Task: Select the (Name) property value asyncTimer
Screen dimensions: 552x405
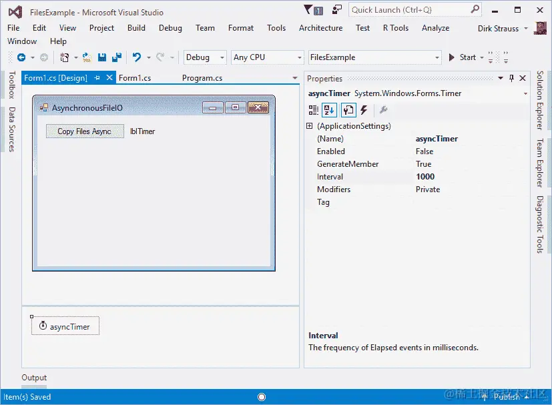Action: pos(437,139)
